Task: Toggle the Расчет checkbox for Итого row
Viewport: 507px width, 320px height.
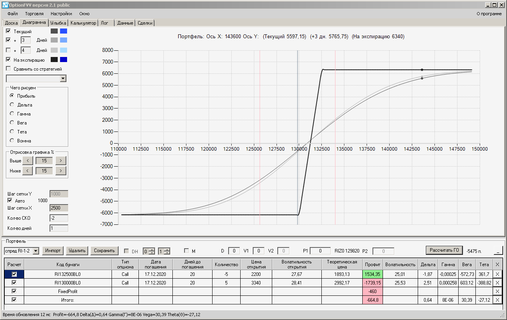Action: tap(14, 300)
